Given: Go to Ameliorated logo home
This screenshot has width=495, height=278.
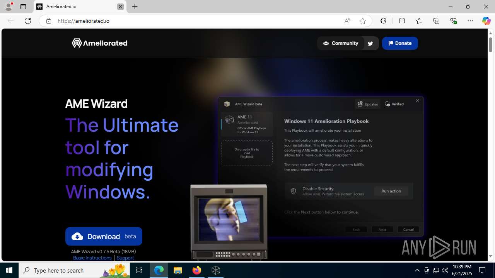Looking at the screenshot, I should [99, 43].
